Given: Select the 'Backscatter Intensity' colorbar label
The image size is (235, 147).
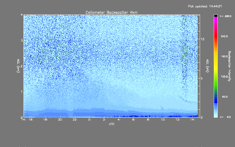Looking at the screenshot, I should point(229,66).
